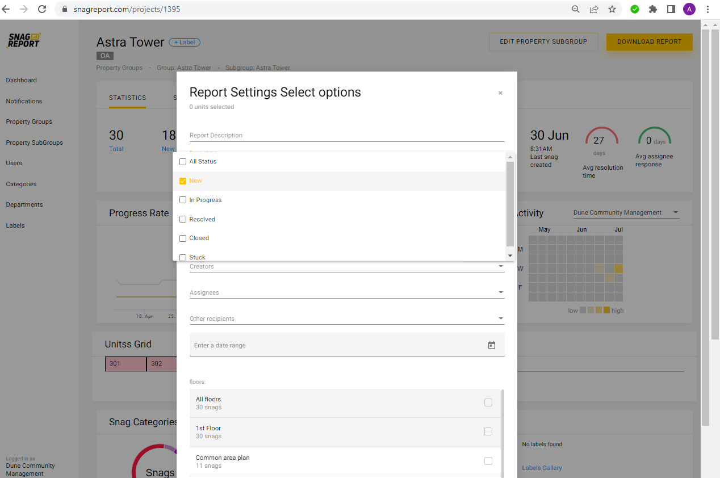This screenshot has width=720, height=478.
Task: Click the 'low' legend color swatch
Action: (583, 311)
